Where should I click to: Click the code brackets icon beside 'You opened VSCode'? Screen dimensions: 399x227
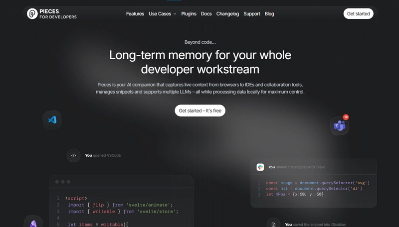(73, 155)
